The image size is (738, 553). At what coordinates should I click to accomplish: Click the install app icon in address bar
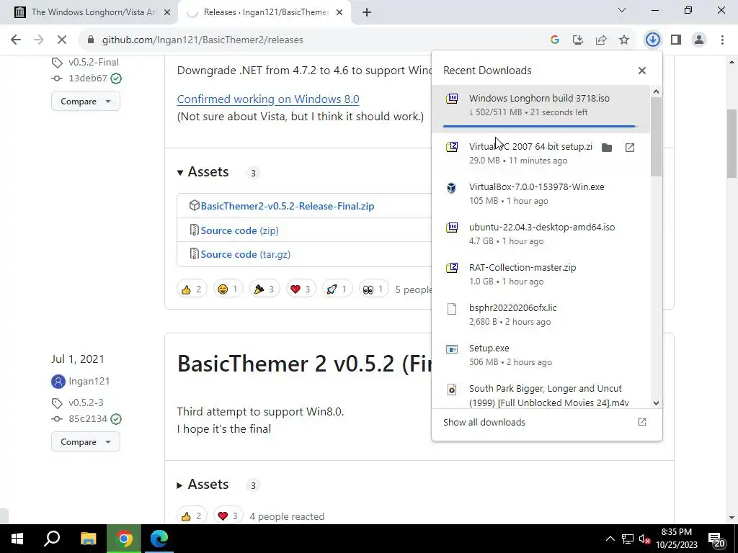[578, 40]
